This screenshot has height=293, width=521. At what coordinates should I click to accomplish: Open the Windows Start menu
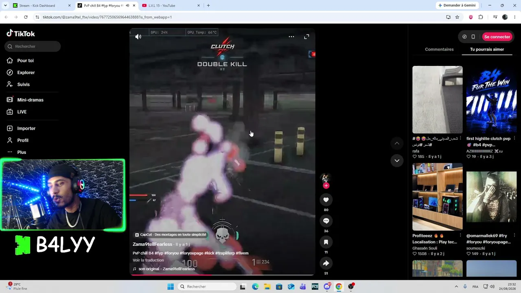tap(171, 286)
